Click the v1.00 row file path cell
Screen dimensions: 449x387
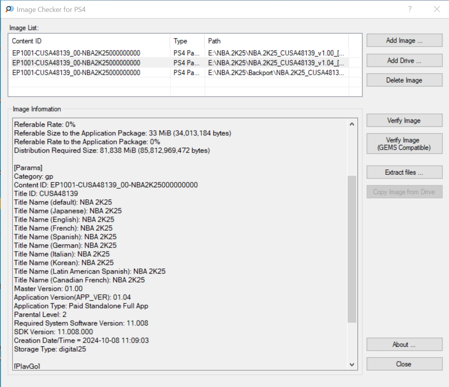click(x=276, y=53)
